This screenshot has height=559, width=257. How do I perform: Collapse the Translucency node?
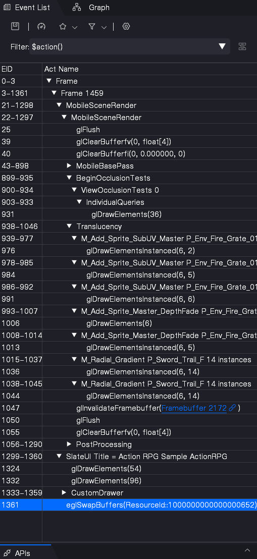[x=69, y=227]
